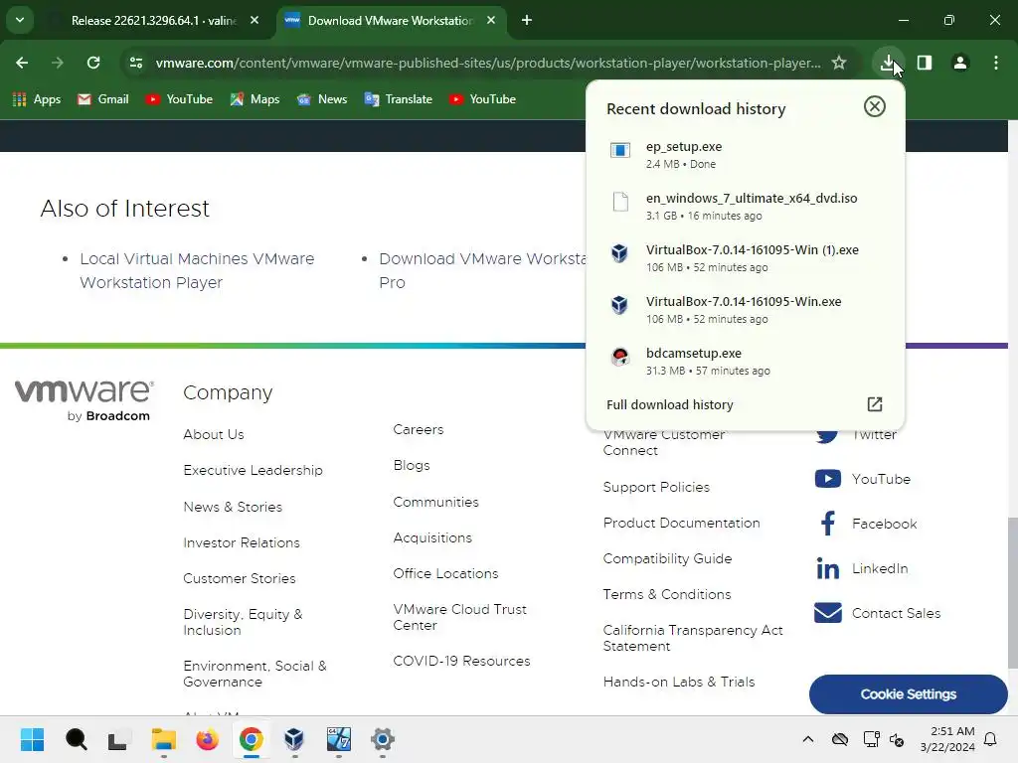The width and height of the screenshot is (1018, 763).
Task: Close the Download VMware Workstation tab
Action: click(491, 20)
